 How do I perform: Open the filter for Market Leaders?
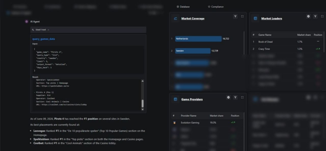point(315,17)
